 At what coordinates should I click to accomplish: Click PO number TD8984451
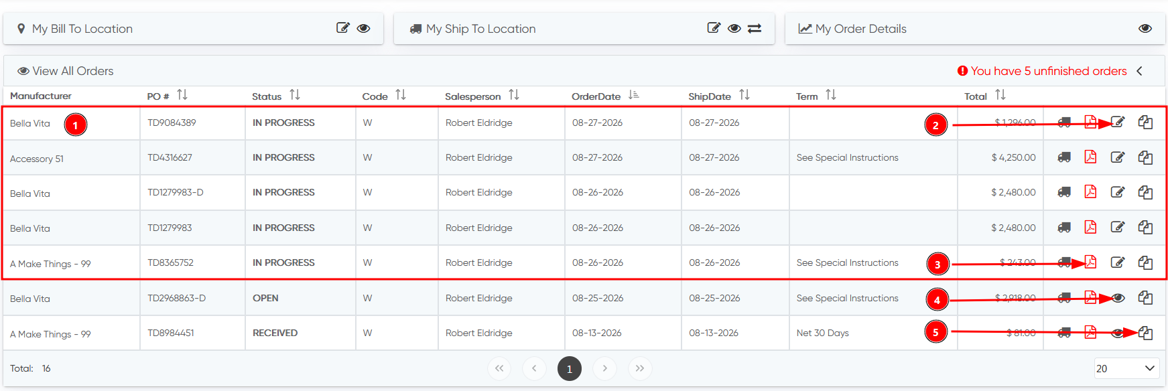point(171,333)
